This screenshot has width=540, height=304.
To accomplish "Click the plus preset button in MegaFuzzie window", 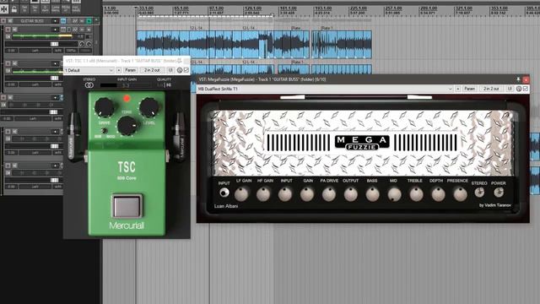I will click(x=458, y=89).
